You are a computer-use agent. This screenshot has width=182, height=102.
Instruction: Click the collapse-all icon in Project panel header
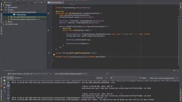[38, 2]
